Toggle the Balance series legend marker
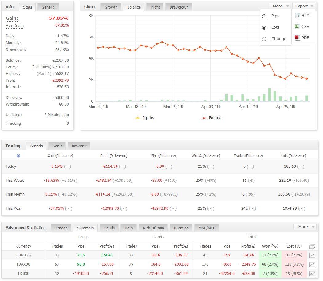This screenshot has height=281, width=323. (204, 118)
